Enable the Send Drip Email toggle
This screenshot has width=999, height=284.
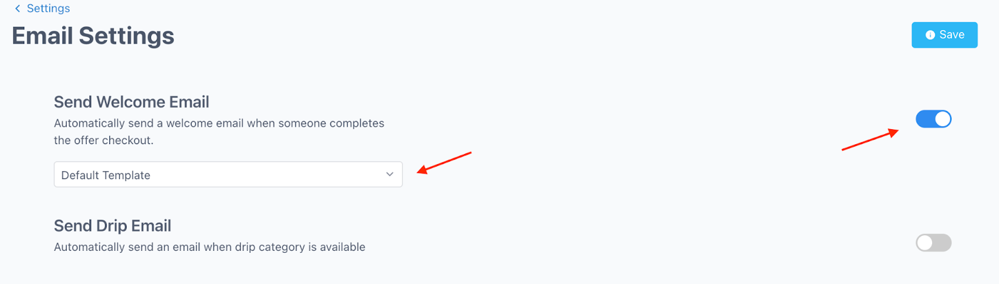tap(933, 243)
